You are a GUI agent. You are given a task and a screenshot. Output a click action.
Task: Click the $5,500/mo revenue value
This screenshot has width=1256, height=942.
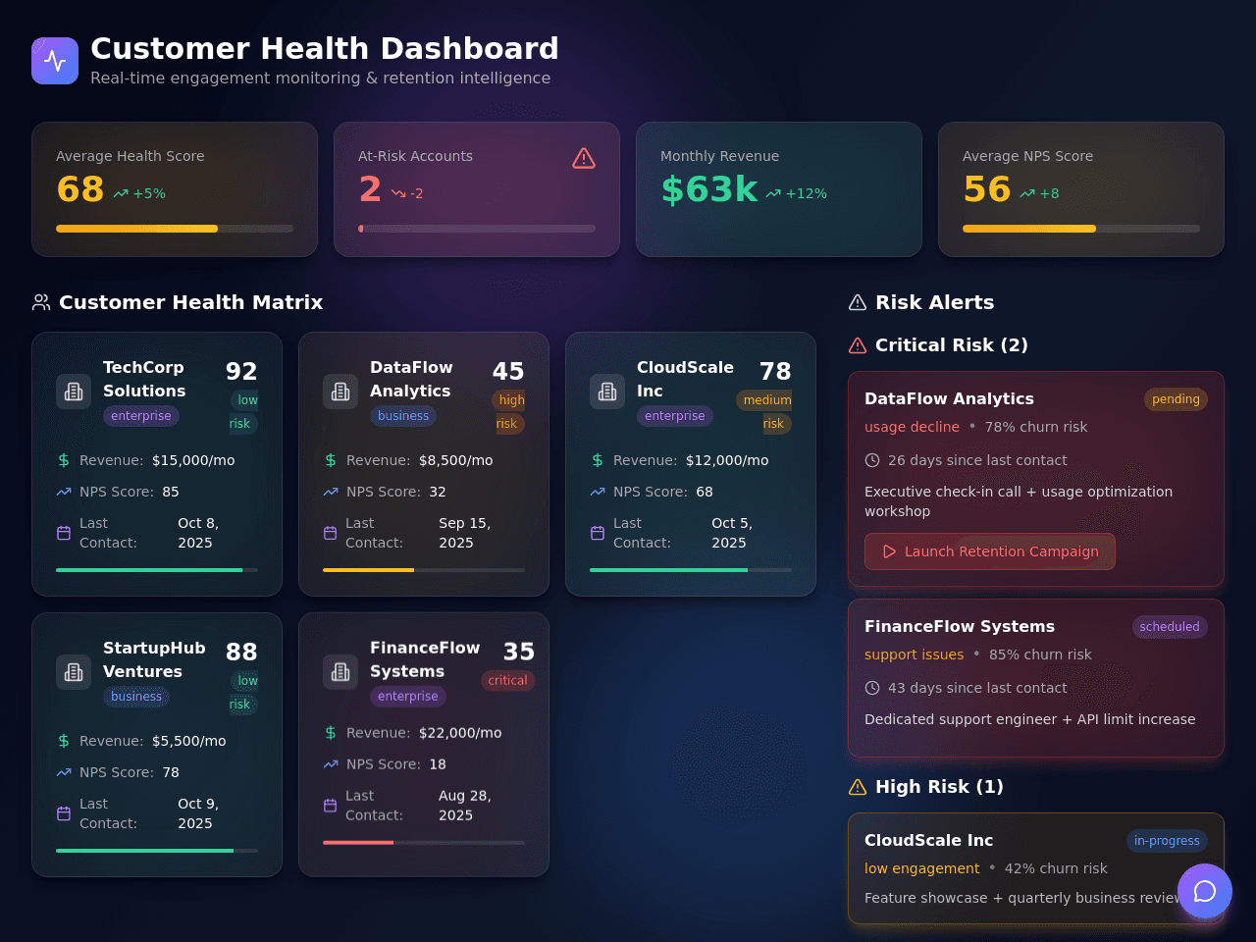[189, 741]
